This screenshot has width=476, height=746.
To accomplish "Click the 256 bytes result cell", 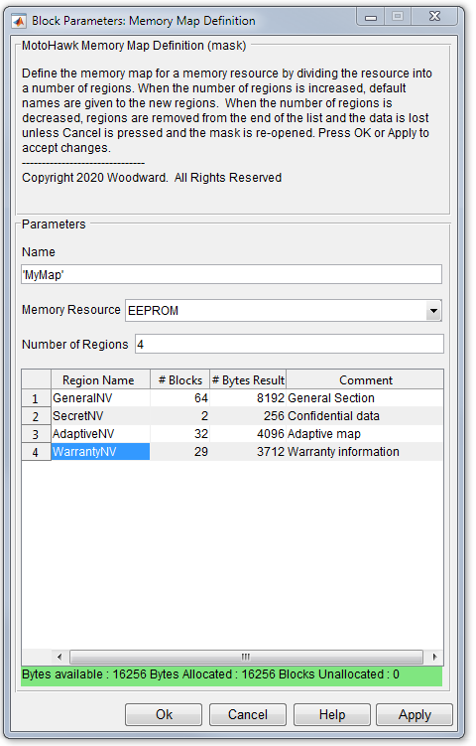I will (x=248, y=416).
